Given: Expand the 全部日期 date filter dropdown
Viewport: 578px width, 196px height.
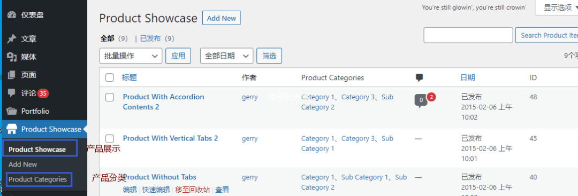Looking at the screenshot, I should (x=227, y=56).
